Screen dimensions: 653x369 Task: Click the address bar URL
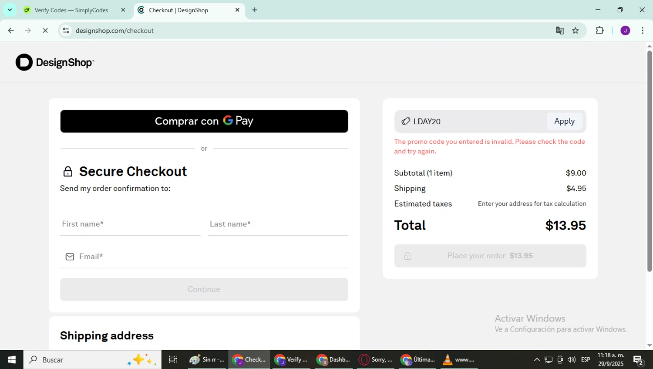114,30
